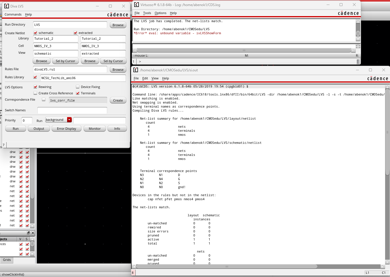Click the scroll-up arrow in si.out window
The width and height of the screenshot is (390, 277).
pos(387,87)
